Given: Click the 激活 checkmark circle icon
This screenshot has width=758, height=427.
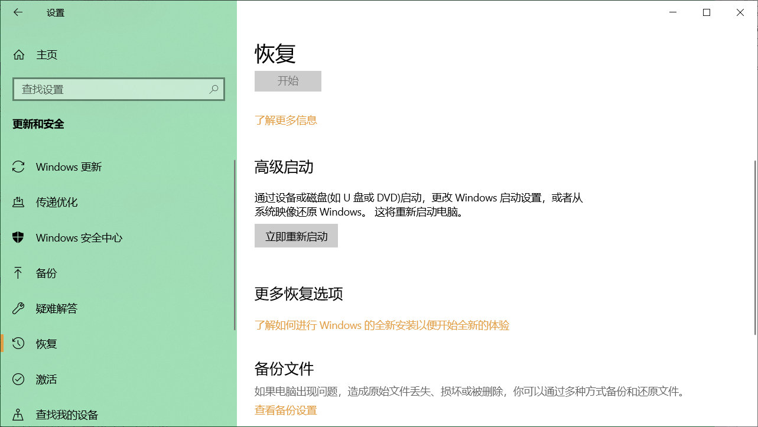Looking at the screenshot, I should pyautogui.click(x=18, y=379).
